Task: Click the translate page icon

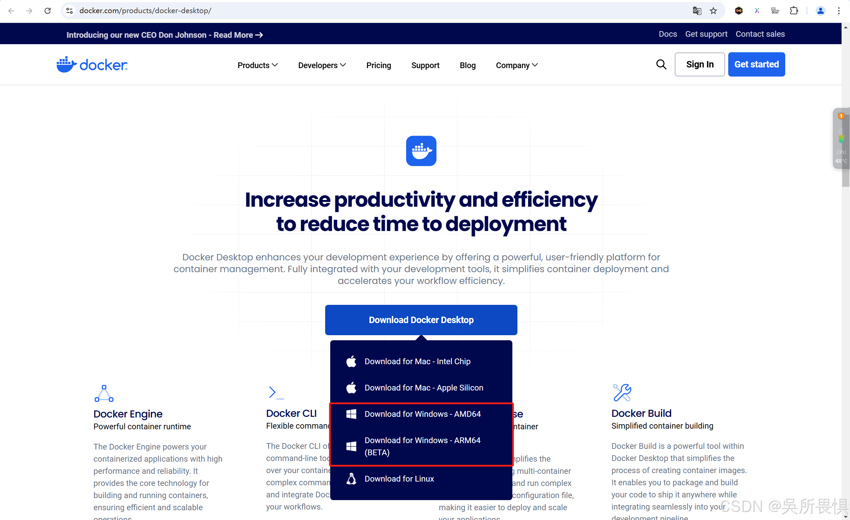Action: tap(697, 11)
